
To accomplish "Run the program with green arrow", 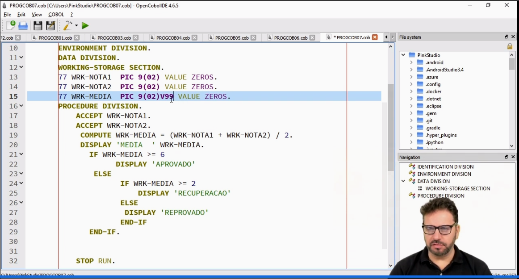I will [x=85, y=26].
